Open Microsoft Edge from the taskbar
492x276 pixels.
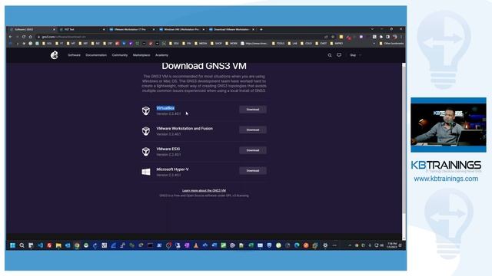click(297, 245)
